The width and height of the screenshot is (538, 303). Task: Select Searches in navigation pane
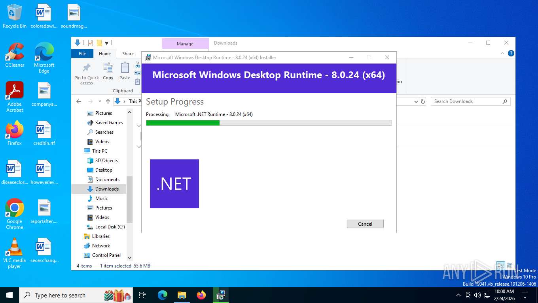point(100,132)
